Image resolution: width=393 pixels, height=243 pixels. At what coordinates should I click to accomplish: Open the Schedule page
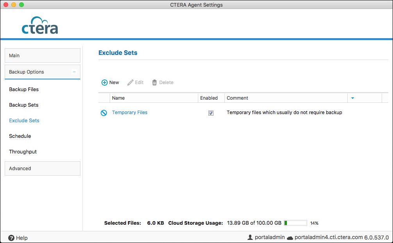20,136
